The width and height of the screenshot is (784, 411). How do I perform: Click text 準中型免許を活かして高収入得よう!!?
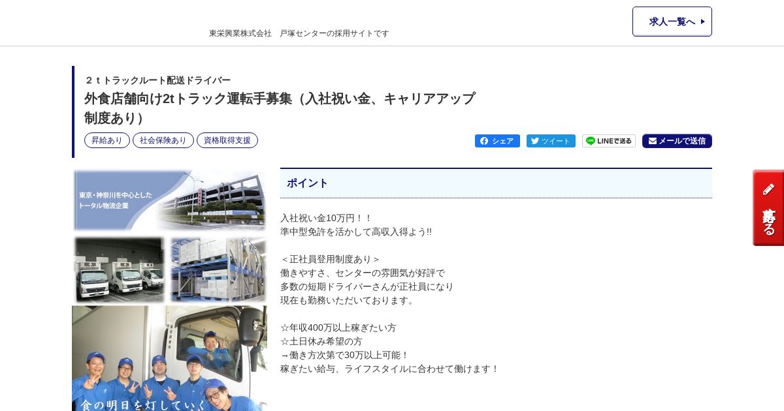point(356,232)
